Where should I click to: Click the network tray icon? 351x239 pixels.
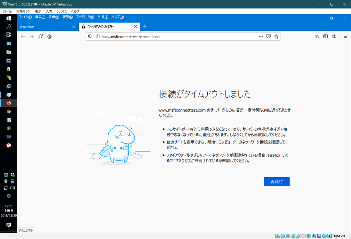coord(6,188)
